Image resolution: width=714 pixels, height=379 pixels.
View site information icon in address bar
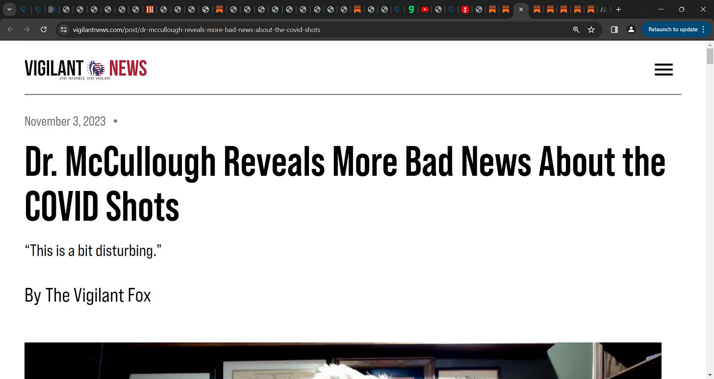point(63,29)
